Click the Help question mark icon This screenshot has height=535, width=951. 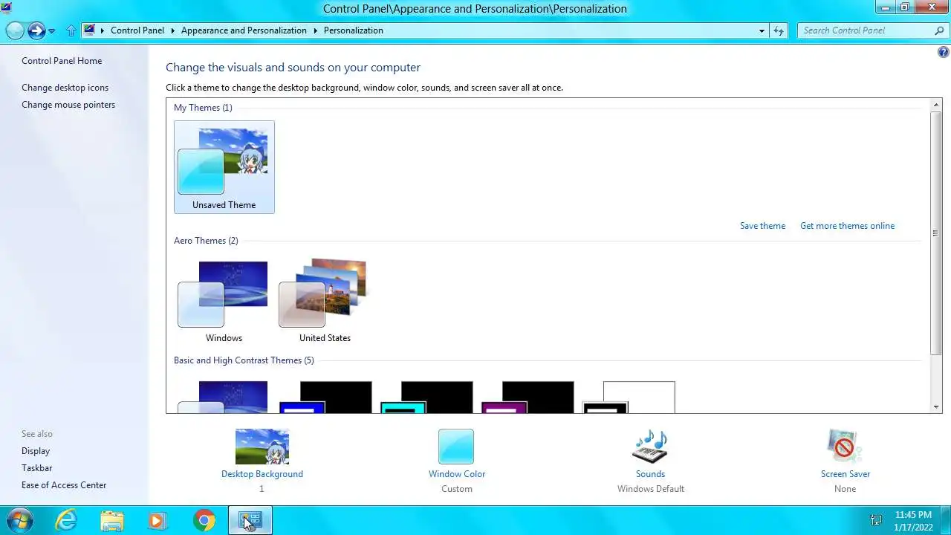coord(944,53)
